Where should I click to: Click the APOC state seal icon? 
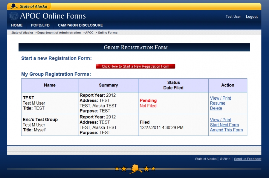click(x=13, y=16)
